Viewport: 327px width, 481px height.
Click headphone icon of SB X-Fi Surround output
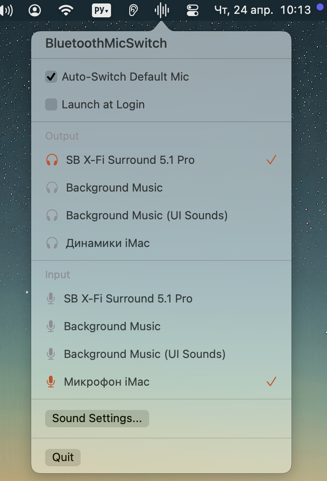point(52,160)
